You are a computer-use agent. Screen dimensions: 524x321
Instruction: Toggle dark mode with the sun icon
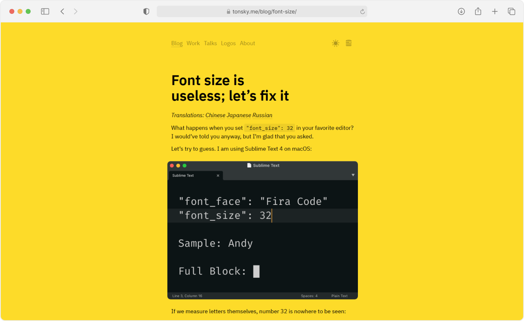click(335, 43)
